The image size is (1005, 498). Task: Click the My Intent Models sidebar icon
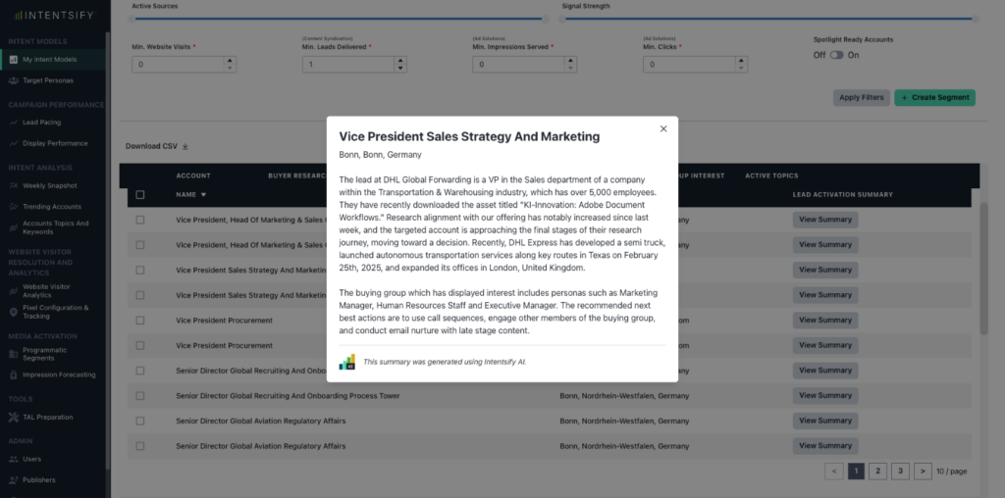tap(14, 60)
